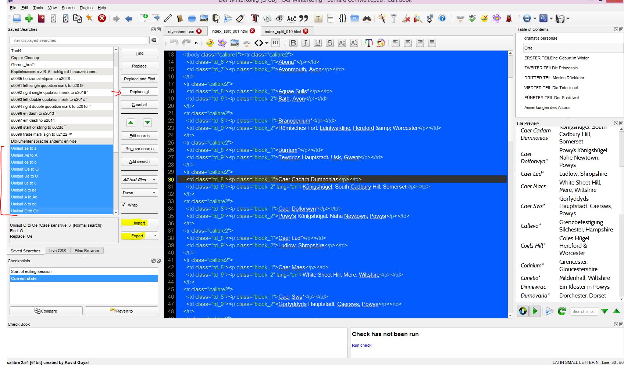624x365 pixels.
Task: Click the green plus add file icon
Action: pyautogui.click(x=29, y=18)
